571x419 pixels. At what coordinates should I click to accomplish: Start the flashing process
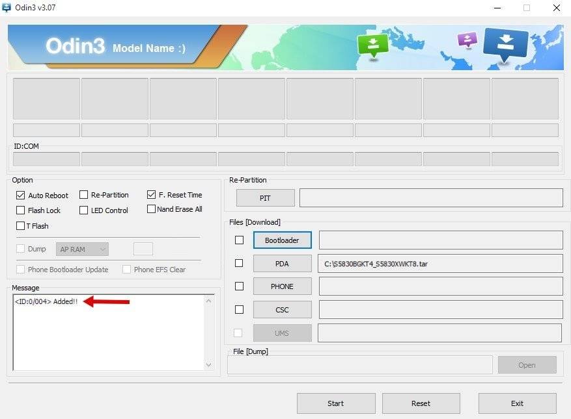[336, 403]
